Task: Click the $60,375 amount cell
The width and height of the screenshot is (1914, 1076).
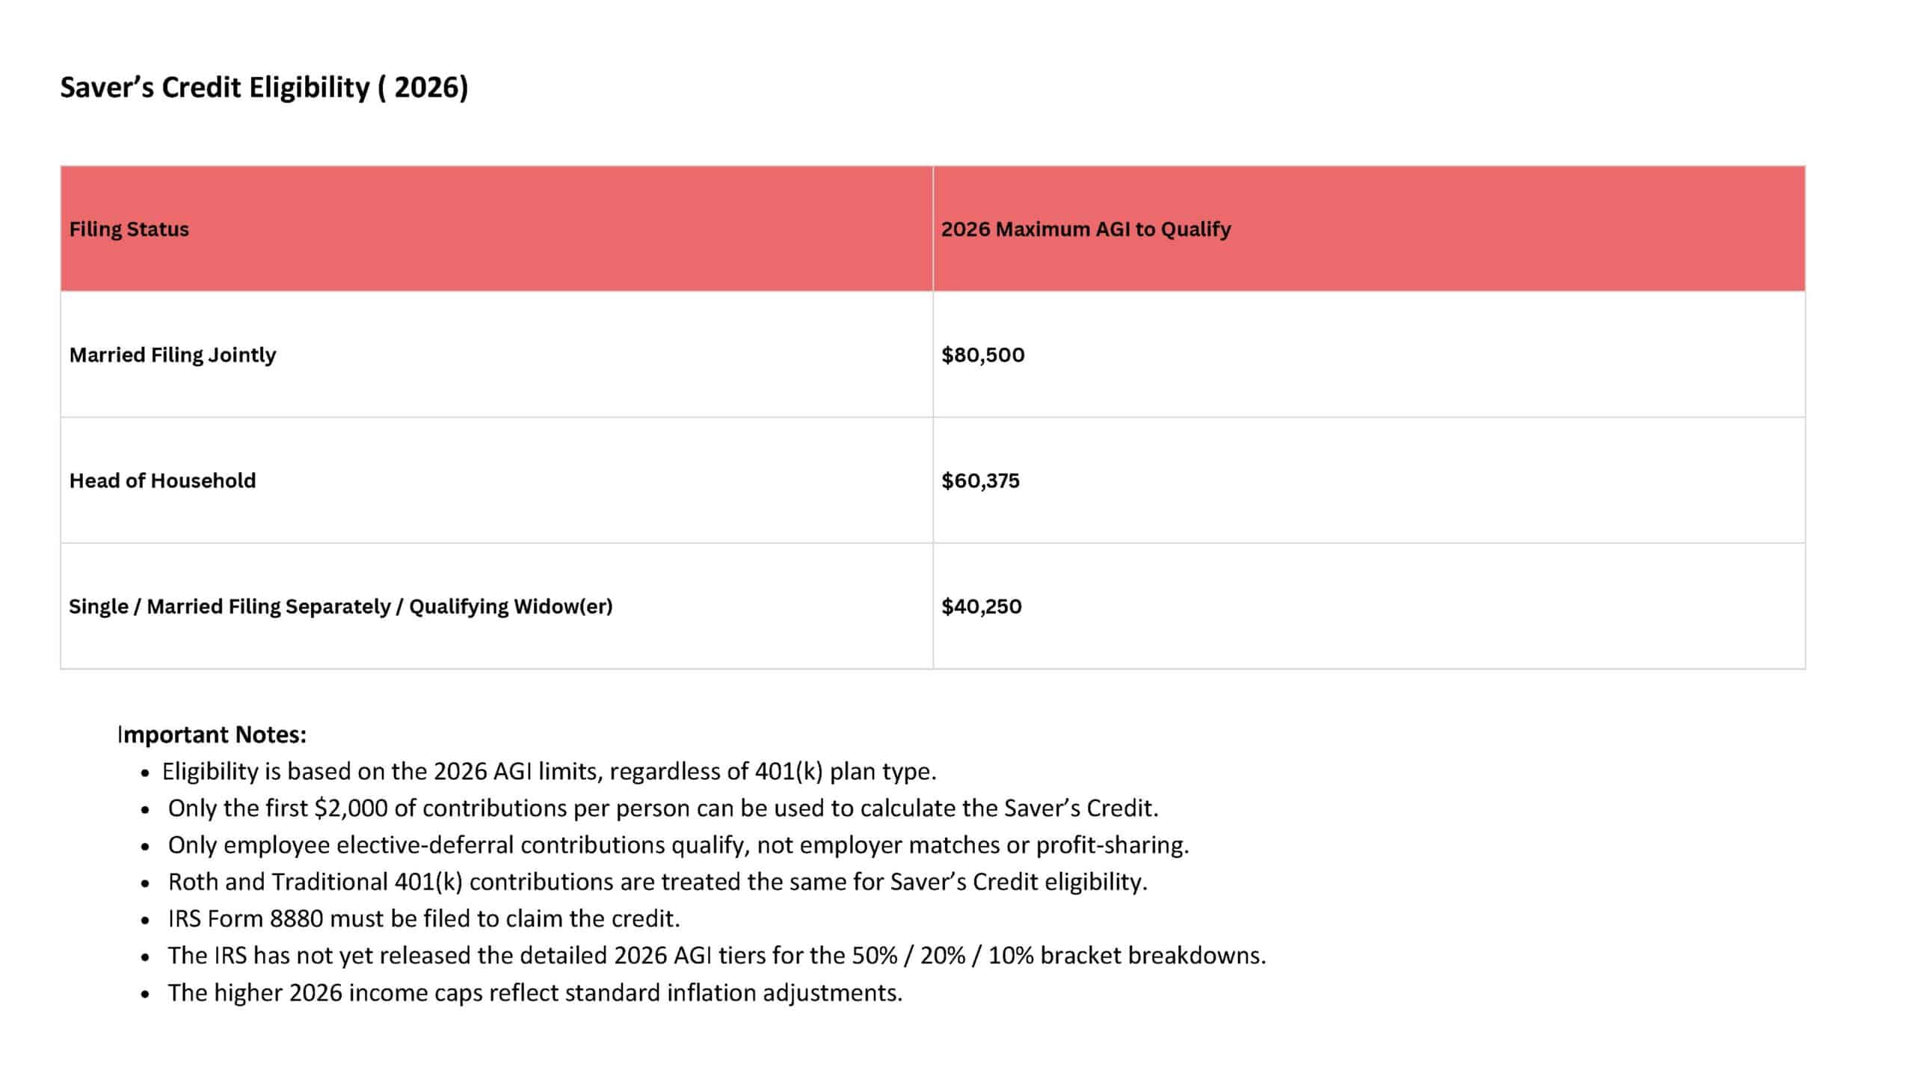Action: [980, 480]
